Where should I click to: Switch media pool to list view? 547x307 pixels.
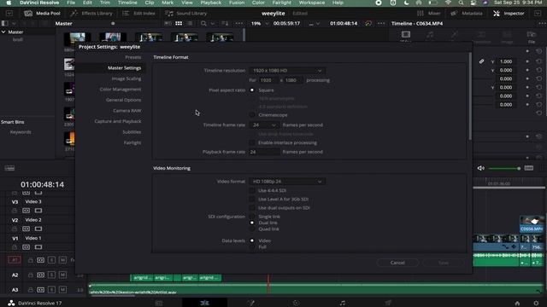pyautogui.click(x=190, y=23)
